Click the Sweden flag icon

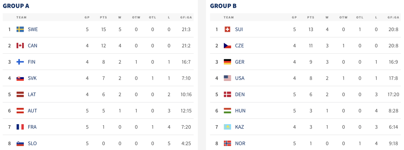20,29
